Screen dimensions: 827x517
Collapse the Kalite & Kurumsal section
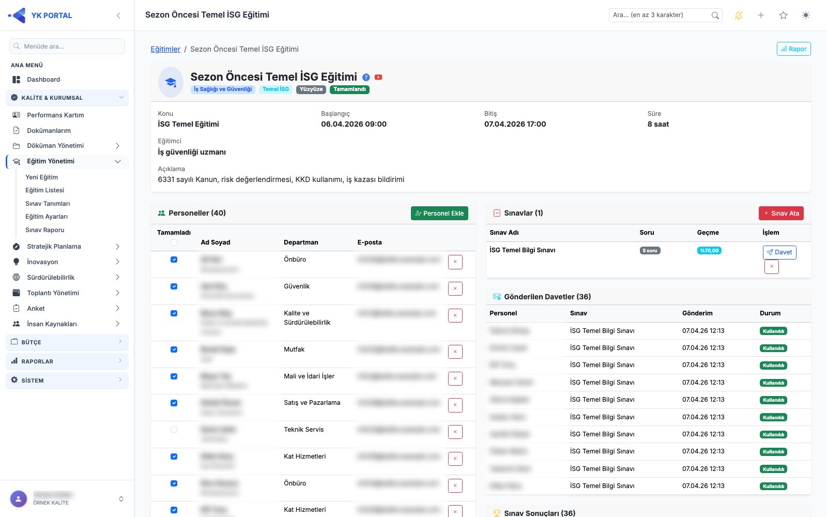click(x=67, y=98)
